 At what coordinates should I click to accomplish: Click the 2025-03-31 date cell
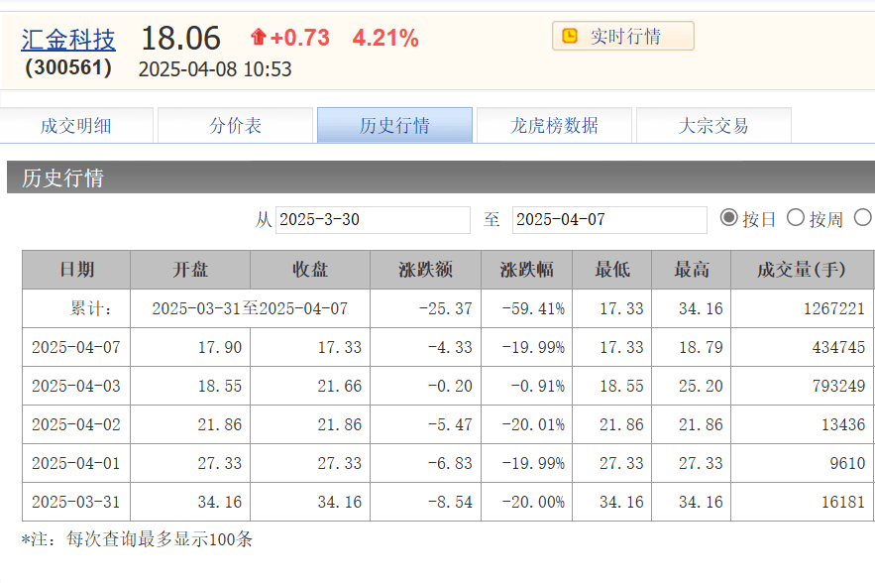76,502
